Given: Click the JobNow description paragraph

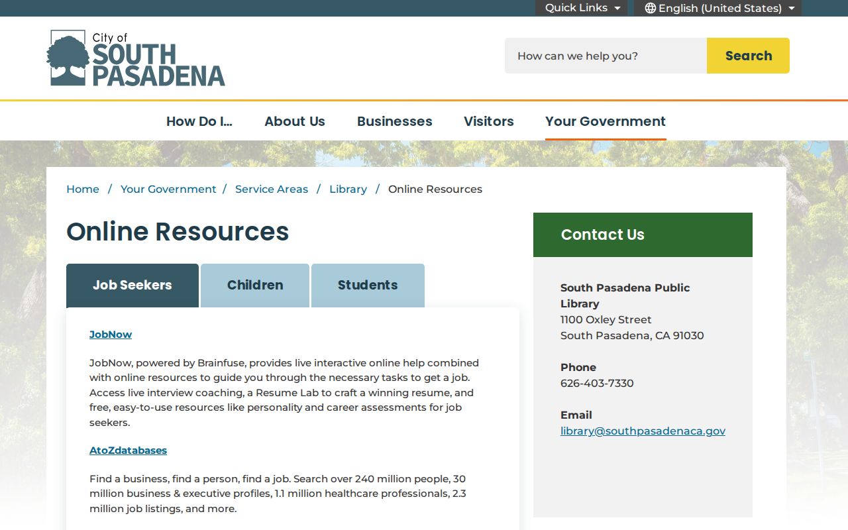Looking at the screenshot, I should pos(285,393).
